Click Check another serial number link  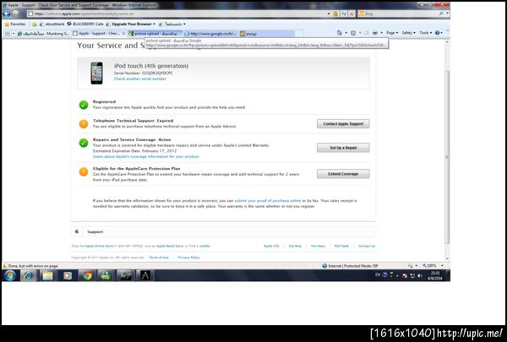tap(140, 79)
